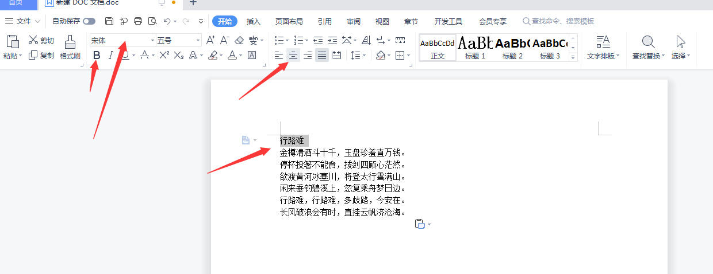Switch to the Review (审阅) tab
Image resolution: width=713 pixels, height=274 pixels.
point(354,22)
